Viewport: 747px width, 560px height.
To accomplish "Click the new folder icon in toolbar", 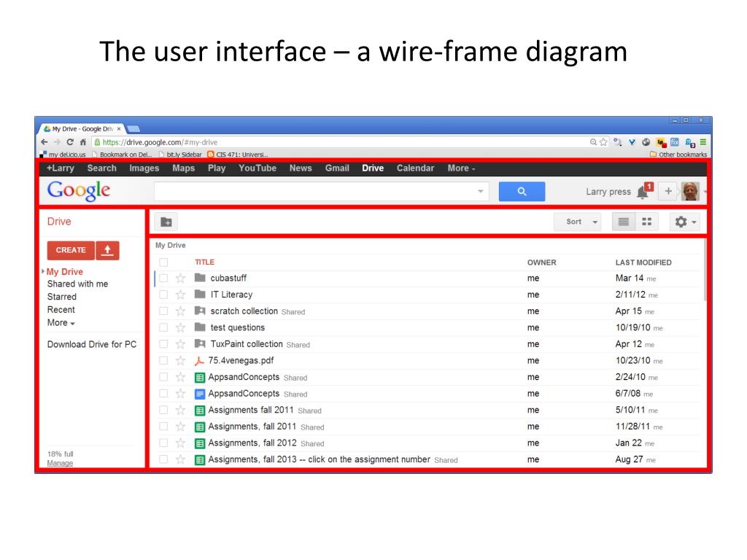I will pyautogui.click(x=166, y=222).
